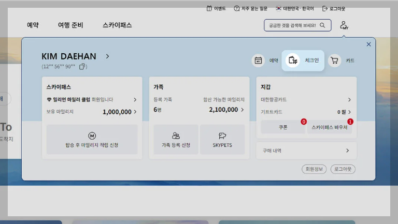Select the 예약 quick tab label
Screen dimensions: 398x224
tap(274, 61)
